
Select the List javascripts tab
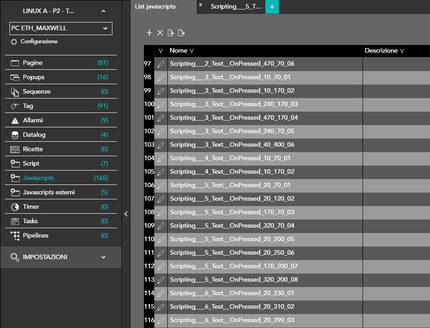[x=155, y=7]
